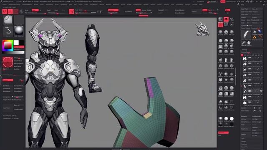Click the QuickSave button
Viewport: 267px width, 150px height.
(x=200, y=2)
